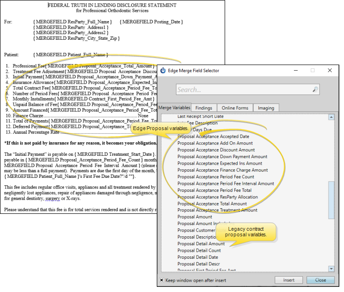Choose Proposal Acceptance Total Amount variable
The image size is (344, 292).
coord(212,204)
